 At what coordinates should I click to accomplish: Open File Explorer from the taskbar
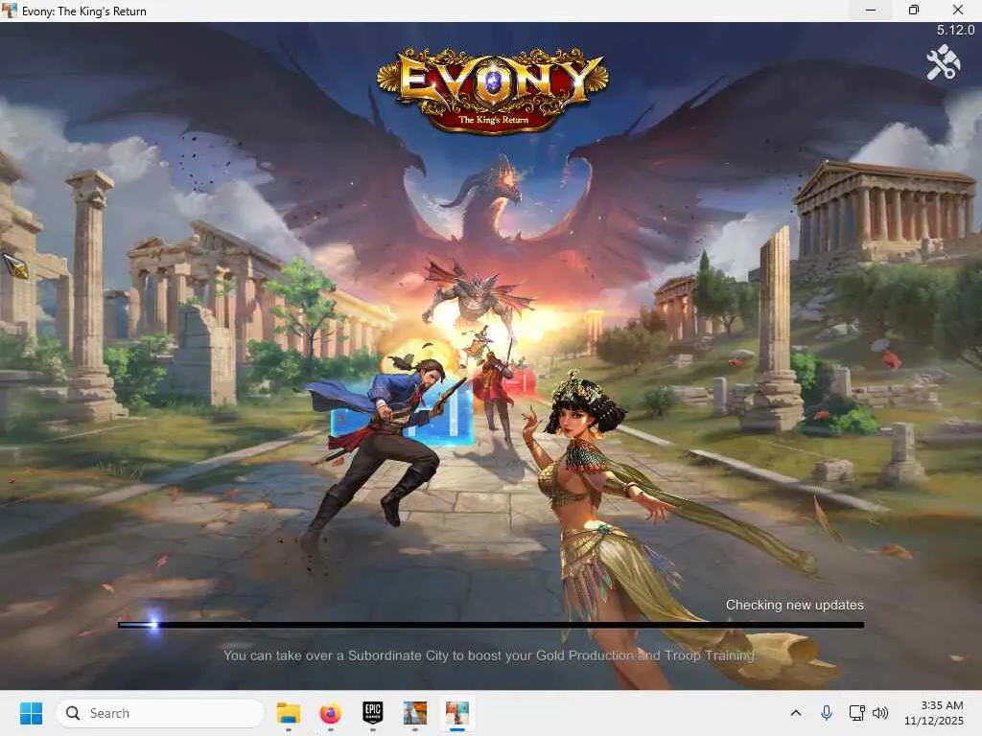289,713
